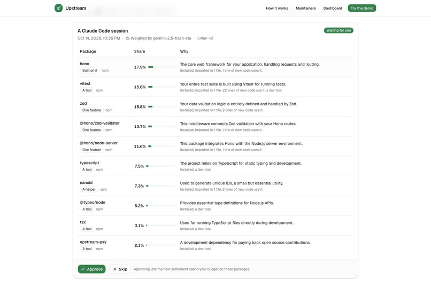
Task: Click the Why column header
Action: [x=184, y=51]
